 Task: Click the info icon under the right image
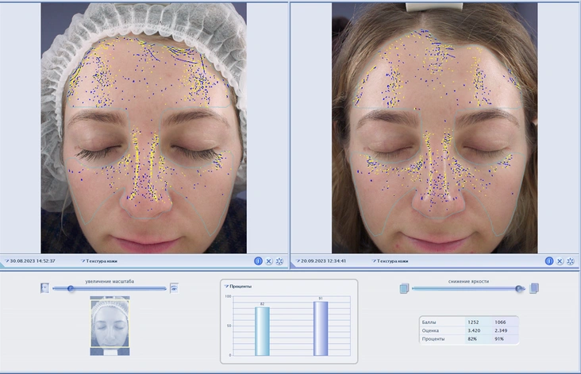pyautogui.click(x=548, y=260)
